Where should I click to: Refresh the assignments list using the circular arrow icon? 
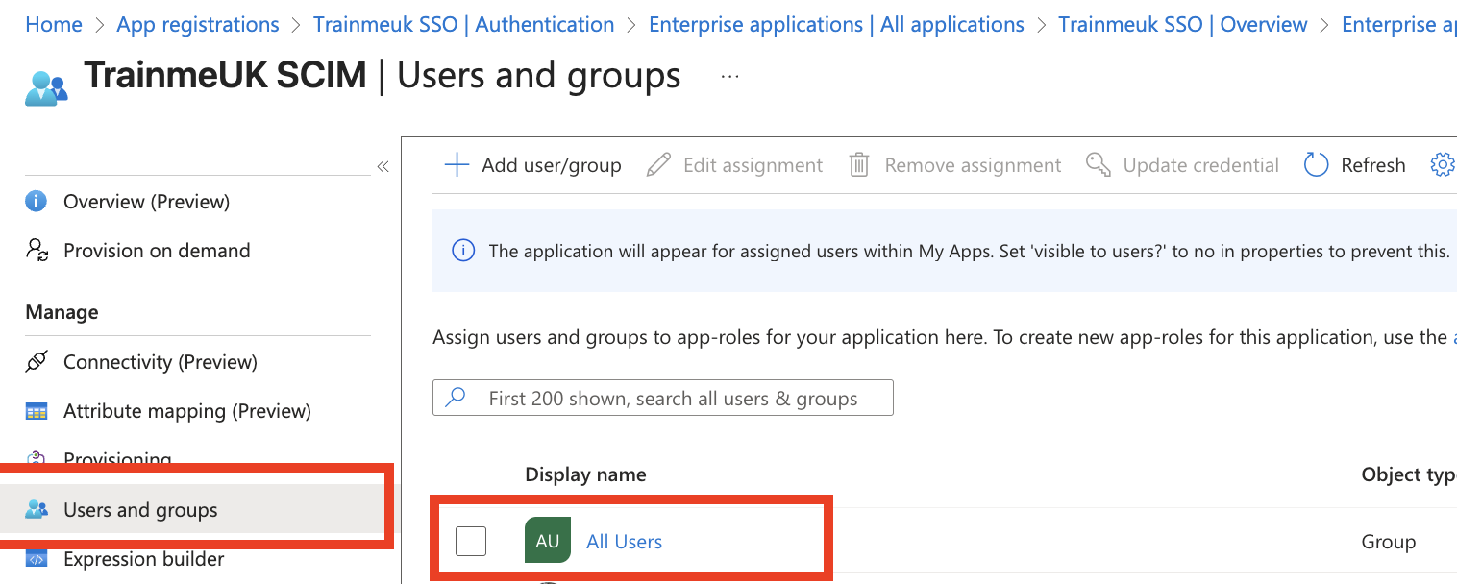coord(1316,164)
